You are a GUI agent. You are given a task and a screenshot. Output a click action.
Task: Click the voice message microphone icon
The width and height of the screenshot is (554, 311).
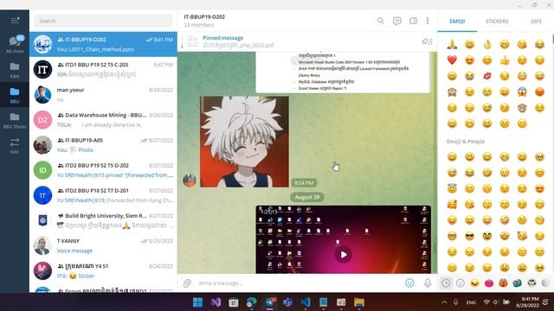tap(428, 282)
